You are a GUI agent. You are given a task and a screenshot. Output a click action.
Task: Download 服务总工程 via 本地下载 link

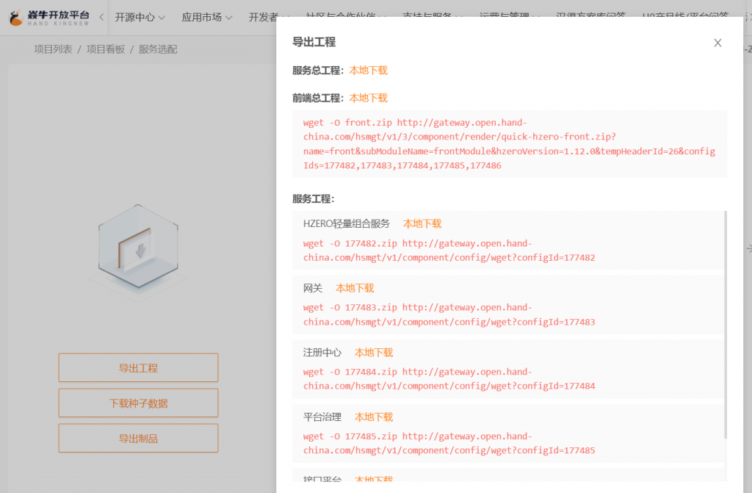368,71
